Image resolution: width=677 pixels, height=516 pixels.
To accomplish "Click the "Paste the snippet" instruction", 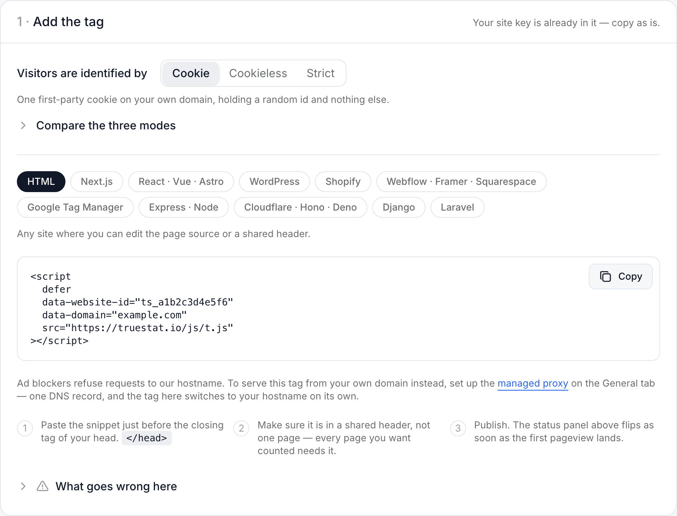I will (x=132, y=432).
